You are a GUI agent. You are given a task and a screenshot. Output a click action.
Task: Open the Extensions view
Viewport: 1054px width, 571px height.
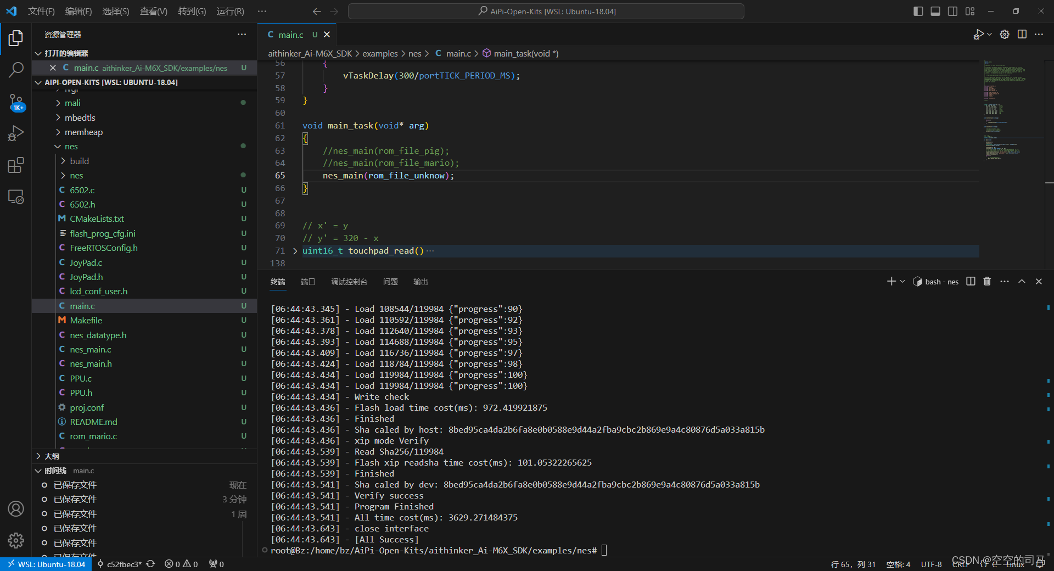16,165
